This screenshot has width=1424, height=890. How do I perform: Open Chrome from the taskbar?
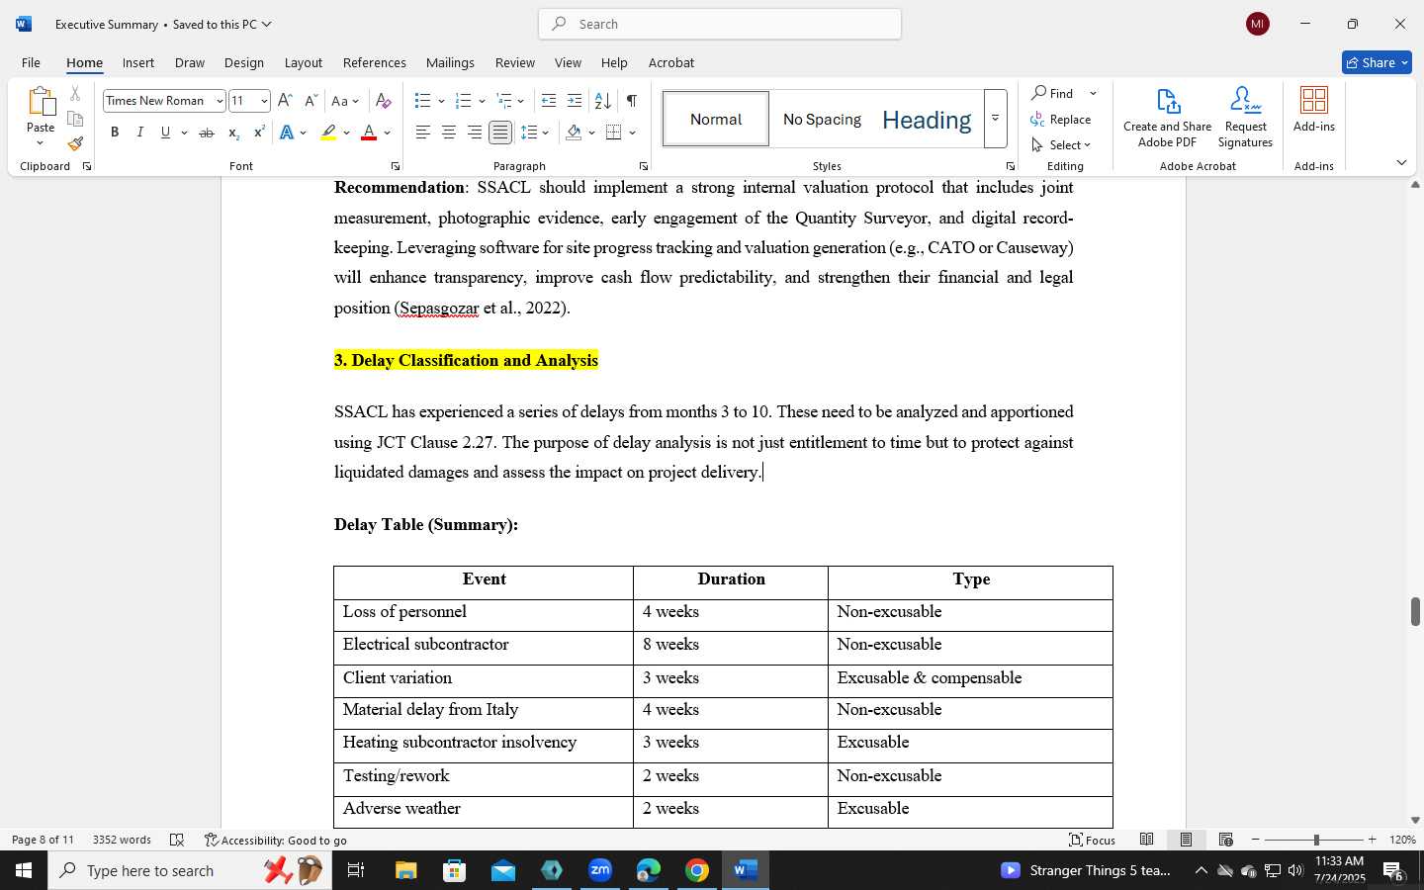tap(697, 870)
